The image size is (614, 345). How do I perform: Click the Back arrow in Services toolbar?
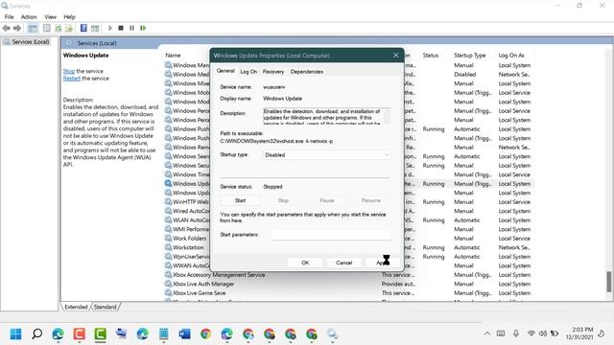[7, 28]
